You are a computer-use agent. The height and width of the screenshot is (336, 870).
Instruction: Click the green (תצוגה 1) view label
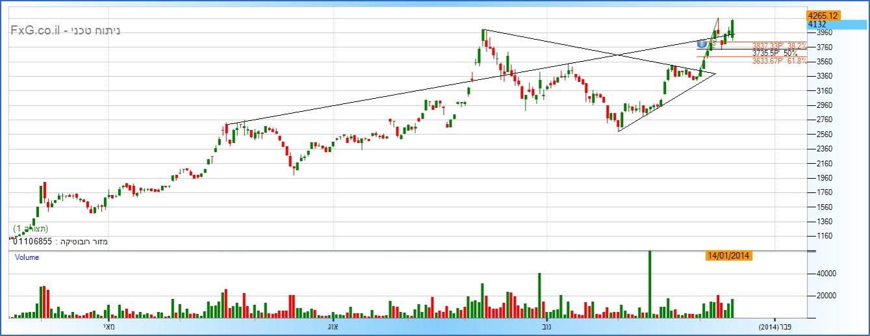(31, 229)
